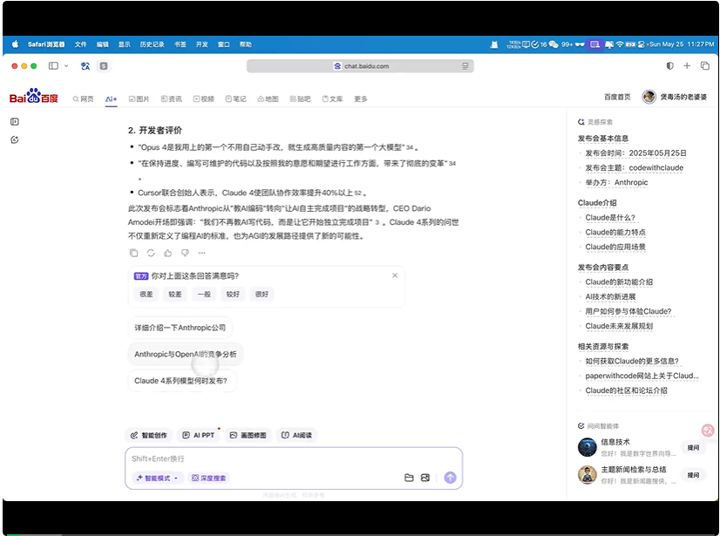Image resolution: width=720 pixels, height=536 pixels.
Task: Click the Wi-Fi status icon
Action: pyautogui.click(x=620, y=44)
